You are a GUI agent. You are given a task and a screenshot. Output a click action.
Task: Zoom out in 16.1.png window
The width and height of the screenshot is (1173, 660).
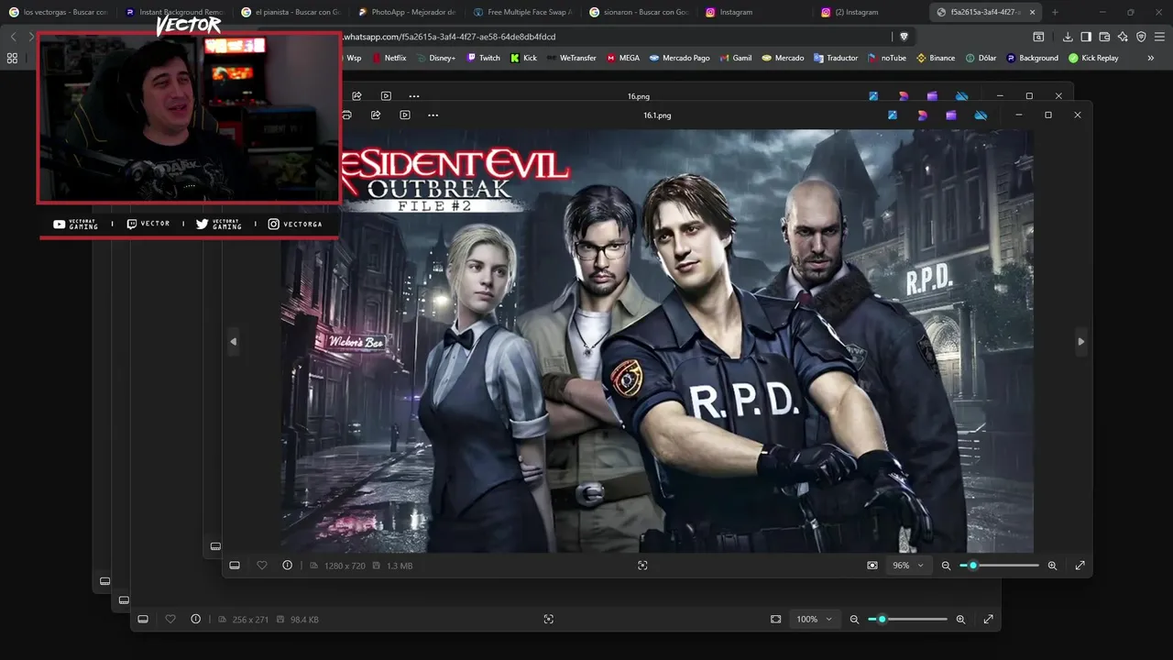(946, 566)
